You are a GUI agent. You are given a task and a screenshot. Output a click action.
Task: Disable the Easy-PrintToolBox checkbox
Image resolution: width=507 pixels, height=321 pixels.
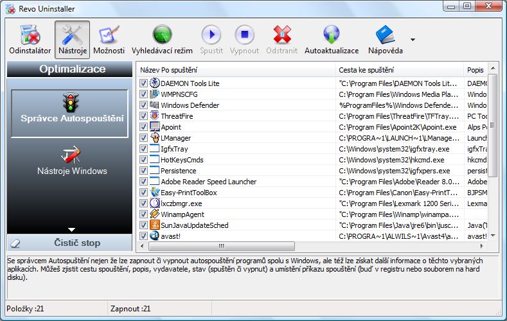pos(143,193)
